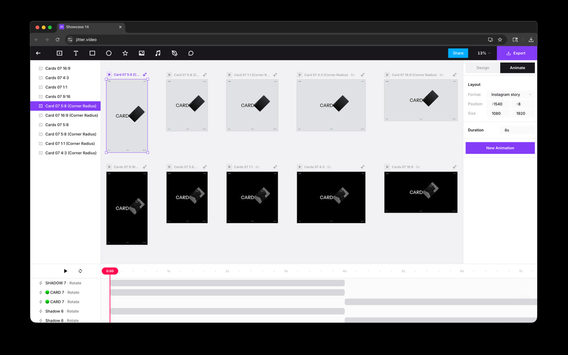568x355 pixels.
Task: Click the Image insert tool
Action: point(142,53)
